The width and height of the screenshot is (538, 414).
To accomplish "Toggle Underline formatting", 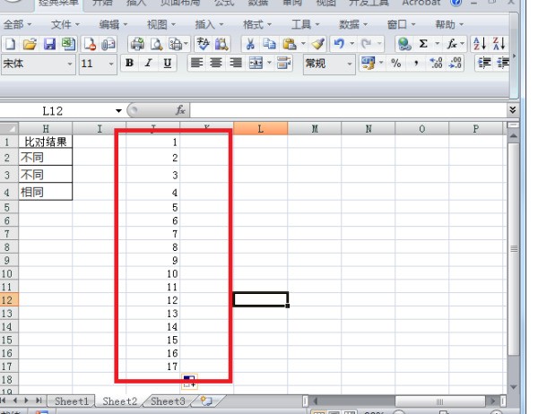I will pos(168,63).
